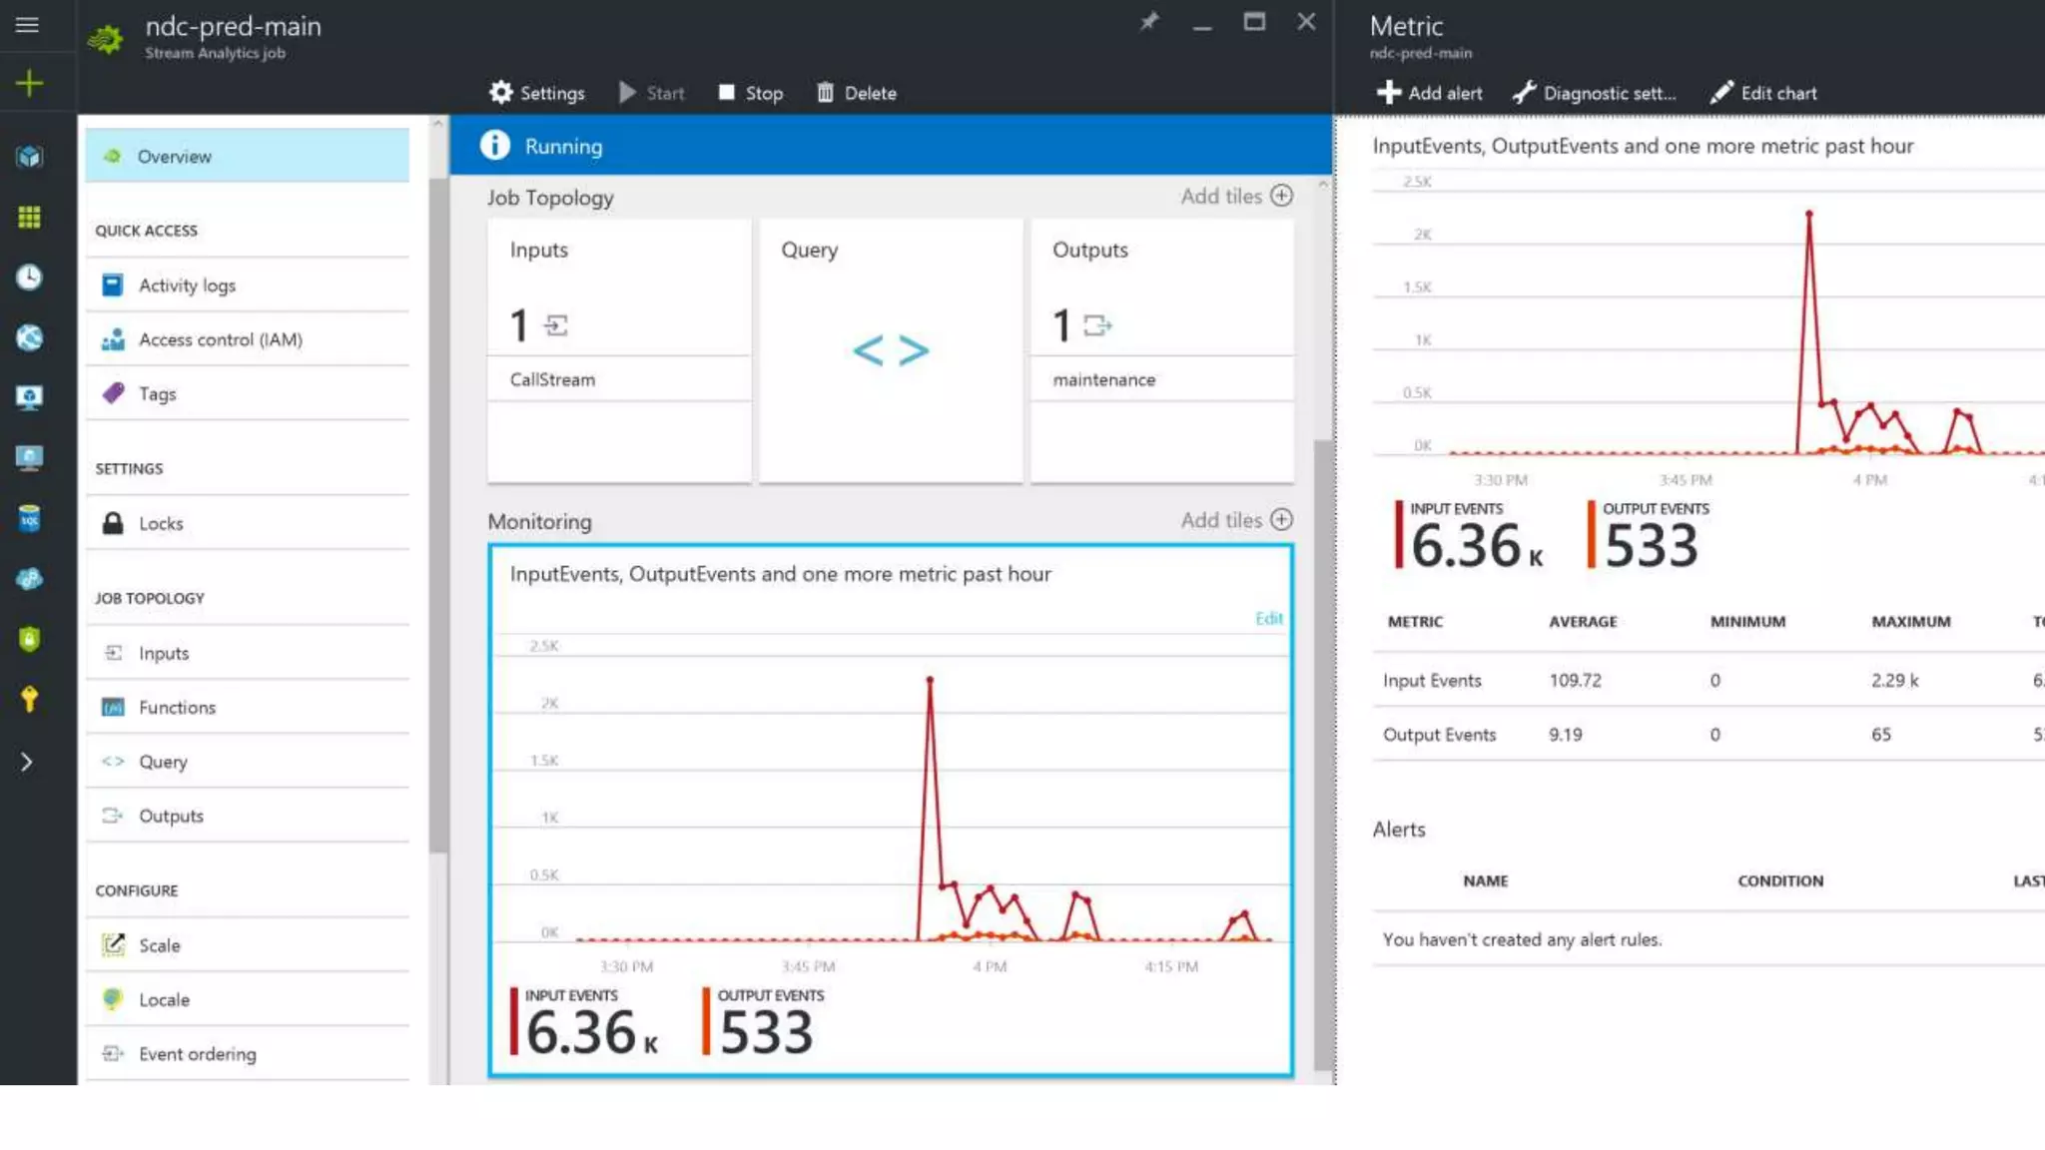Open Access control (IAM) item
The width and height of the screenshot is (2045, 1150).
pyautogui.click(x=220, y=339)
